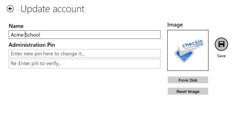234x131 pixels.
Task: Click the Save floppy disk icon
Action: pos(221,44)
